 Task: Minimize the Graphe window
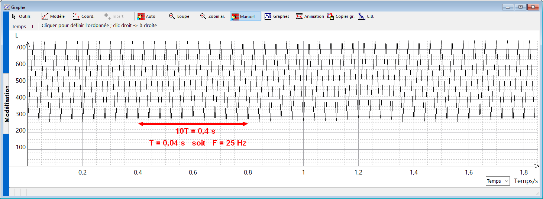508,7
